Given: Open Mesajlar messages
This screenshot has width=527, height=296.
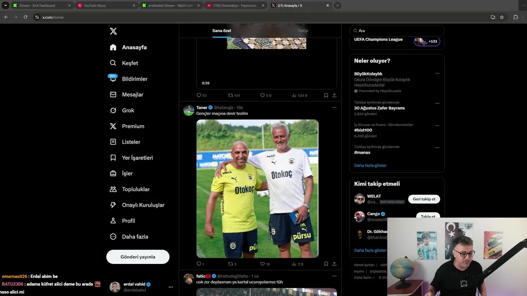Looking at the screenshot, I should [126, 95].
